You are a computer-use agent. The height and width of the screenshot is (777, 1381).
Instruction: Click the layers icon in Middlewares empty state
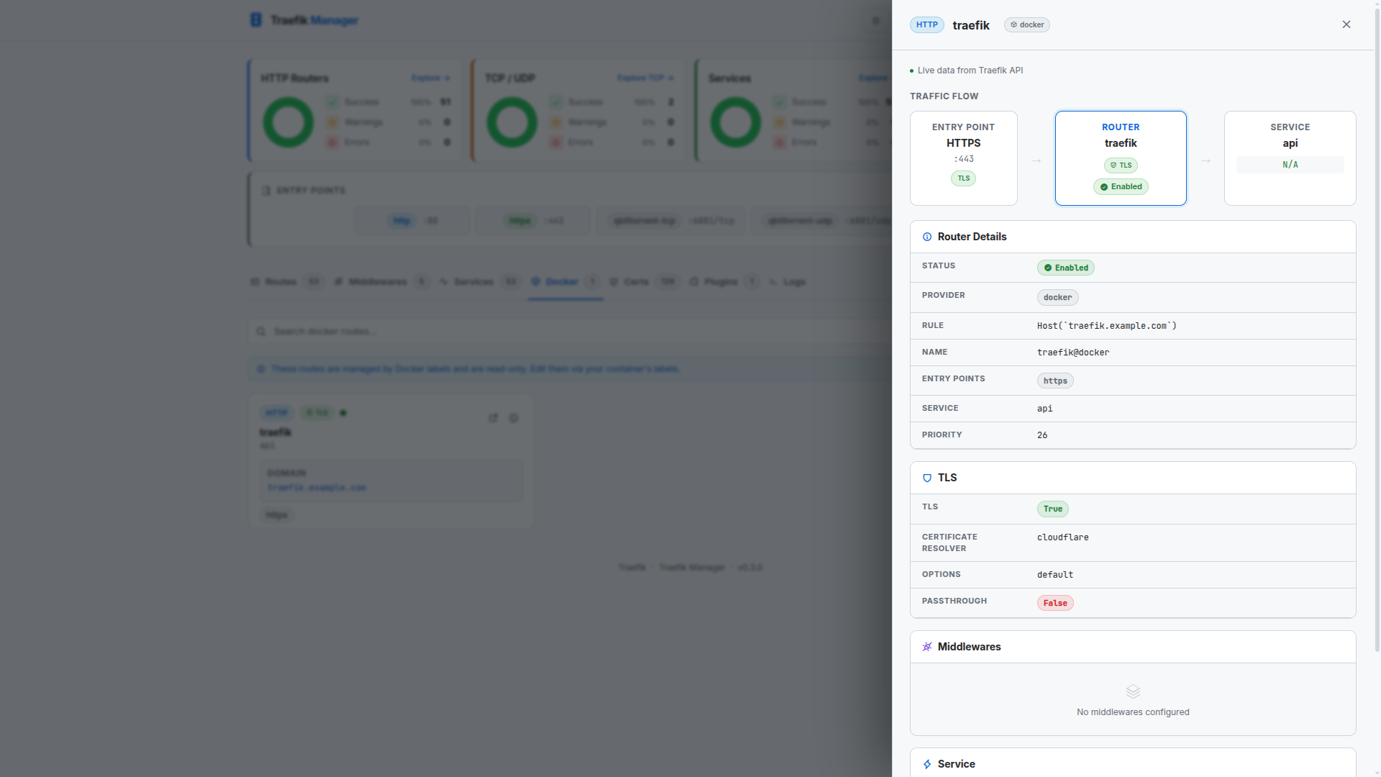point(1132,691)
